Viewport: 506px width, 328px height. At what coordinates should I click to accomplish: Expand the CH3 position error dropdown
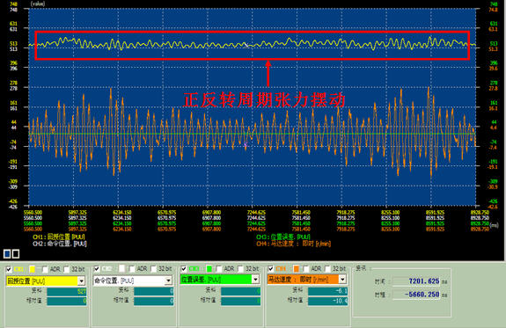[x=255, y=280]
